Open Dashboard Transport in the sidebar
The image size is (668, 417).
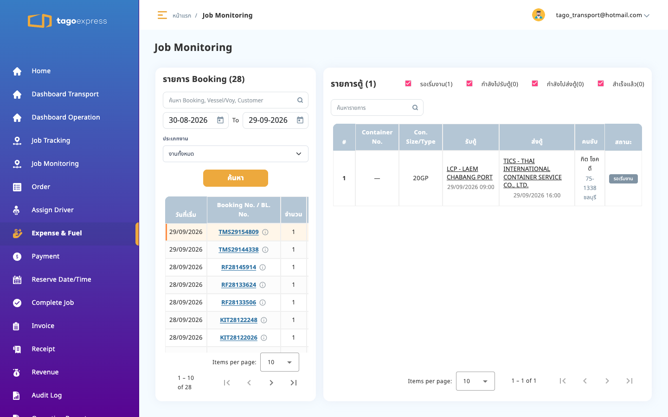(x=65, y=94)
